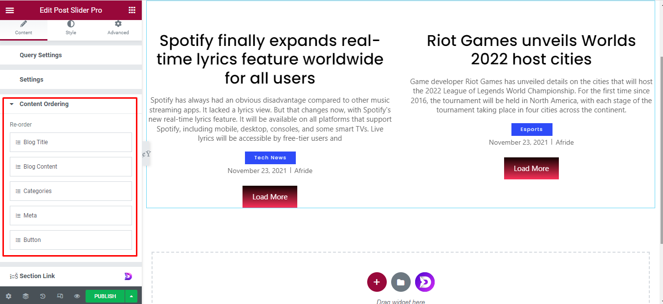Select the Meta re-order item
663x304 pixels.
(x=71, y=216)
